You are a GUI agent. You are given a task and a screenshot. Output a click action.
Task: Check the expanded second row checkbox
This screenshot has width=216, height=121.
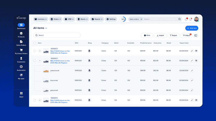pos(35,61)
